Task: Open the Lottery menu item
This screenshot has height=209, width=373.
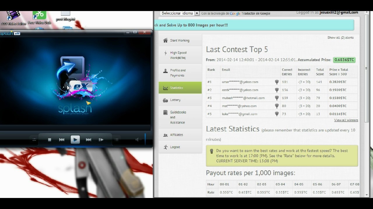Action: pyautogui.click(x=180, y=100)
